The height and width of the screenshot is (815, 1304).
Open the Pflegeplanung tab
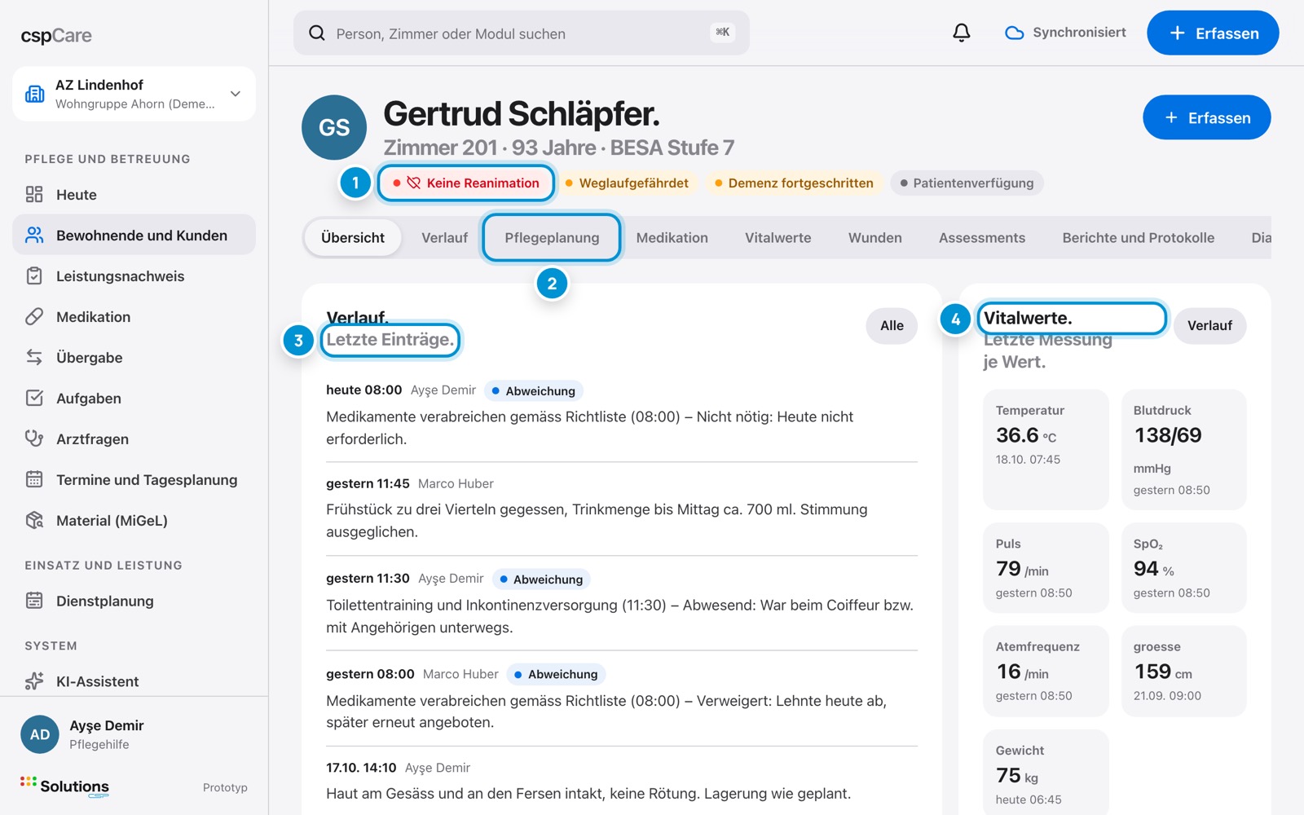(x=552, y=237)
